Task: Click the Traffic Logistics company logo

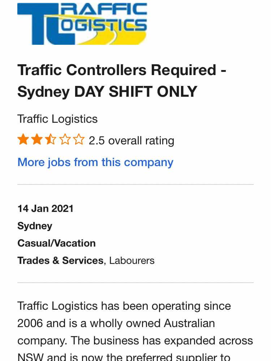Action: click(82, 24)
